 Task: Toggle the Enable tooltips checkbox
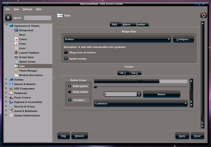[x=66, y=59]
